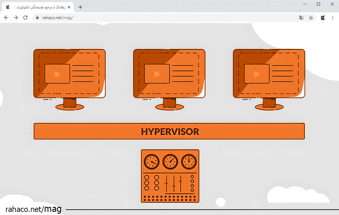Maximize the browser window
This screenshot has width=339, height=215.
click(318, 4)
